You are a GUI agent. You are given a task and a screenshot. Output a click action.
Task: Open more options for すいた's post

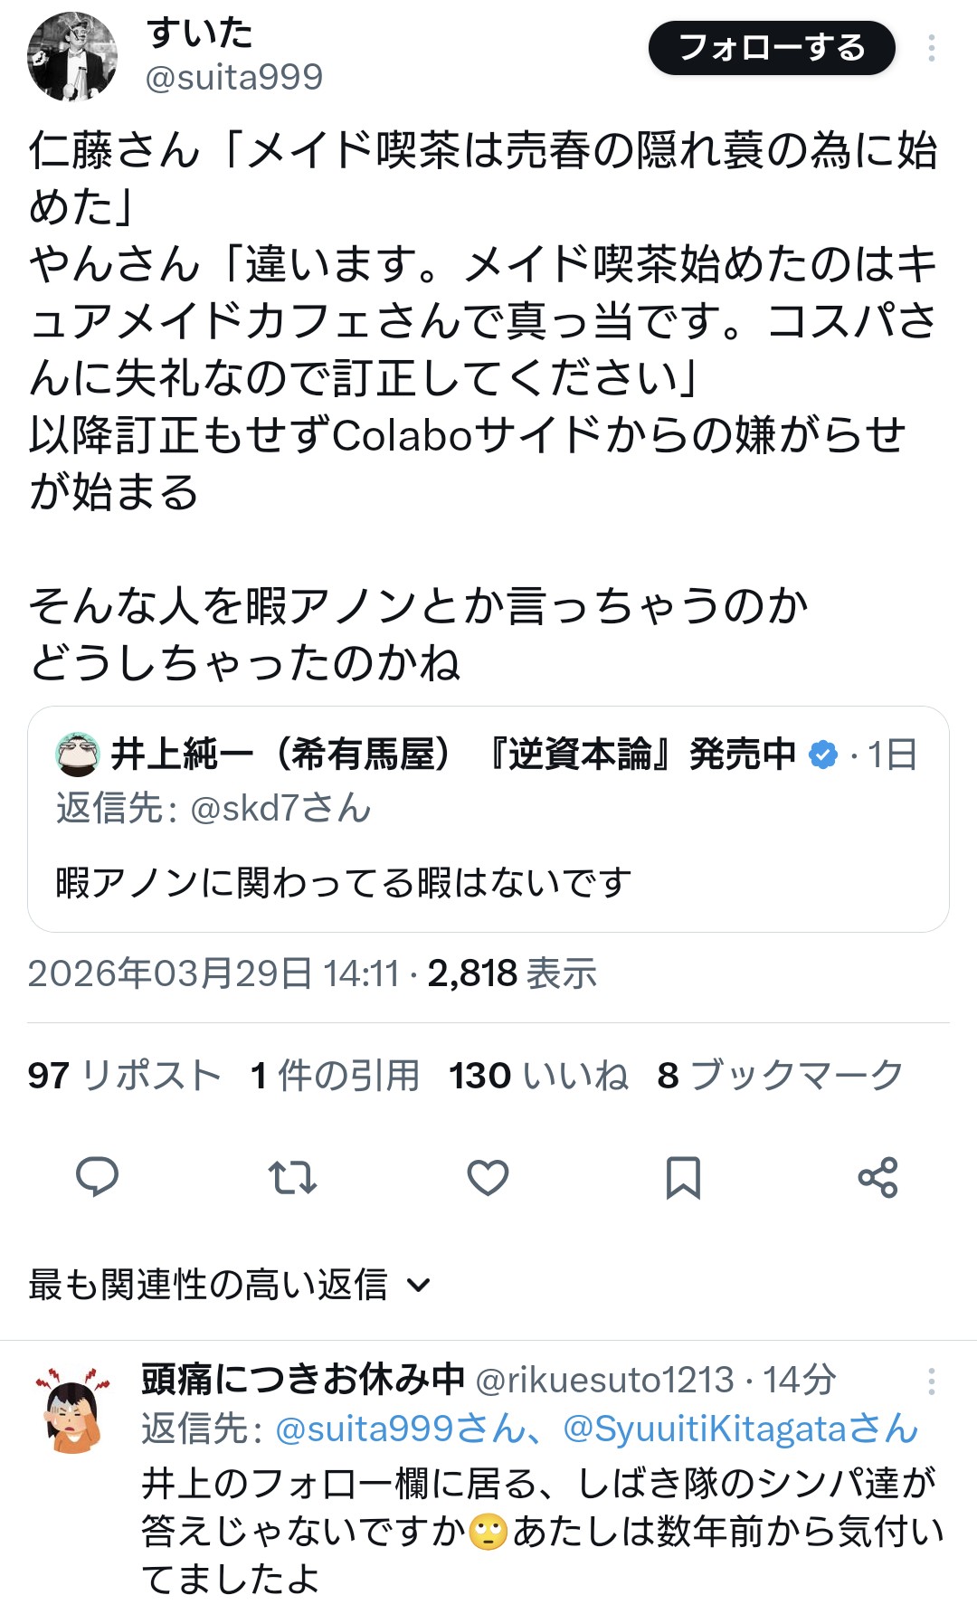pos(931,48)
